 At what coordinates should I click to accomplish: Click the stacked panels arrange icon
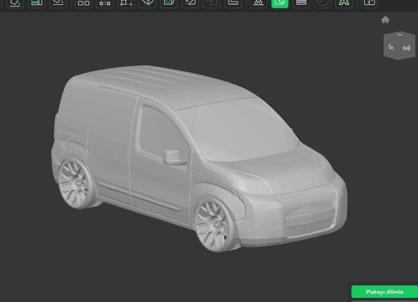pyautogui.click(x=37, y=3)
